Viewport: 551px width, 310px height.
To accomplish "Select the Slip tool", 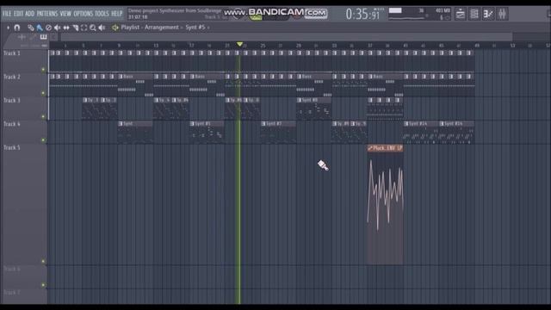I will (x=66, y=28).
